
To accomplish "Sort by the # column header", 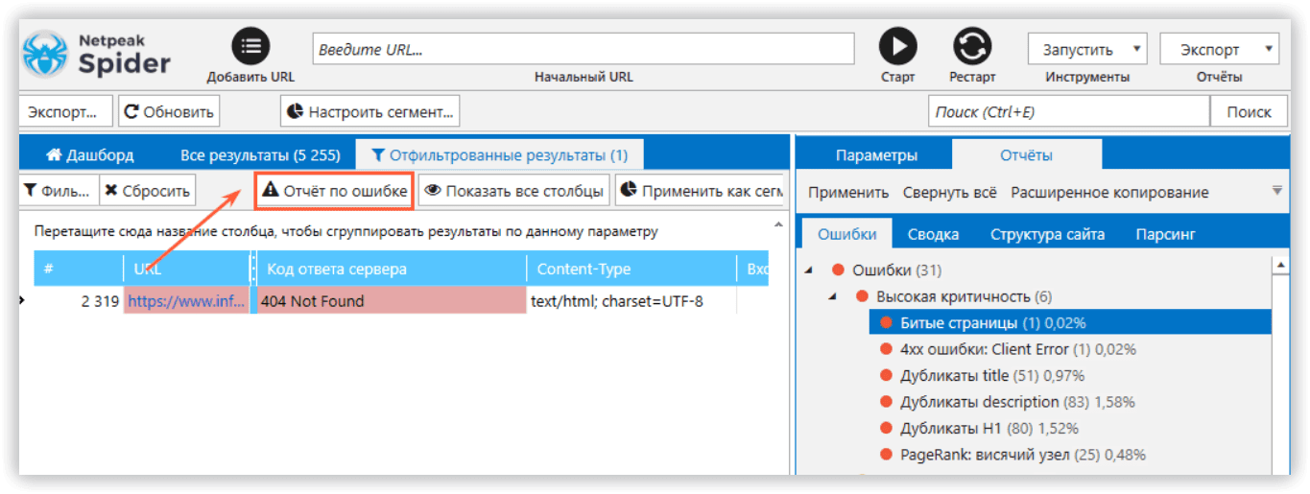I will point(79,270).
